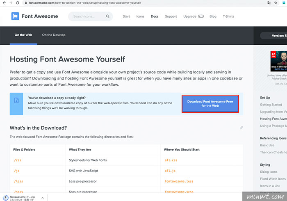The width and height of the screenshot is (287, 201).
Task: Open Basic Use sidebar link
Action: point(267,145)
